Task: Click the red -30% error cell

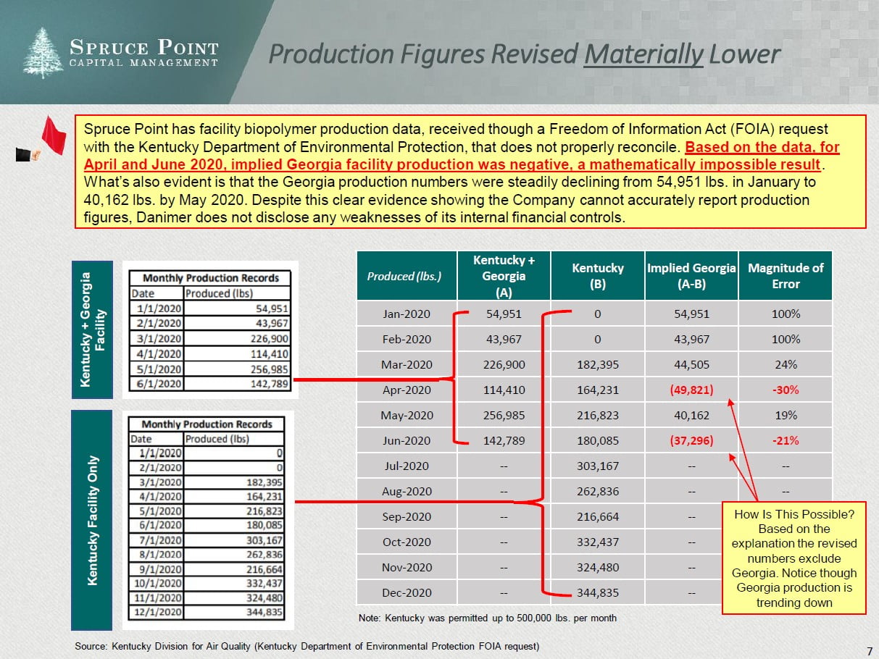Action: 785,390
